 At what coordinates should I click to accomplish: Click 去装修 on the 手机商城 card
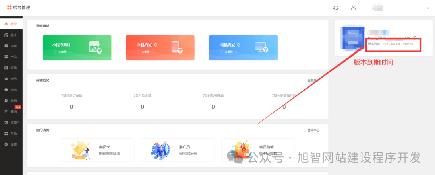coord(145,52)
